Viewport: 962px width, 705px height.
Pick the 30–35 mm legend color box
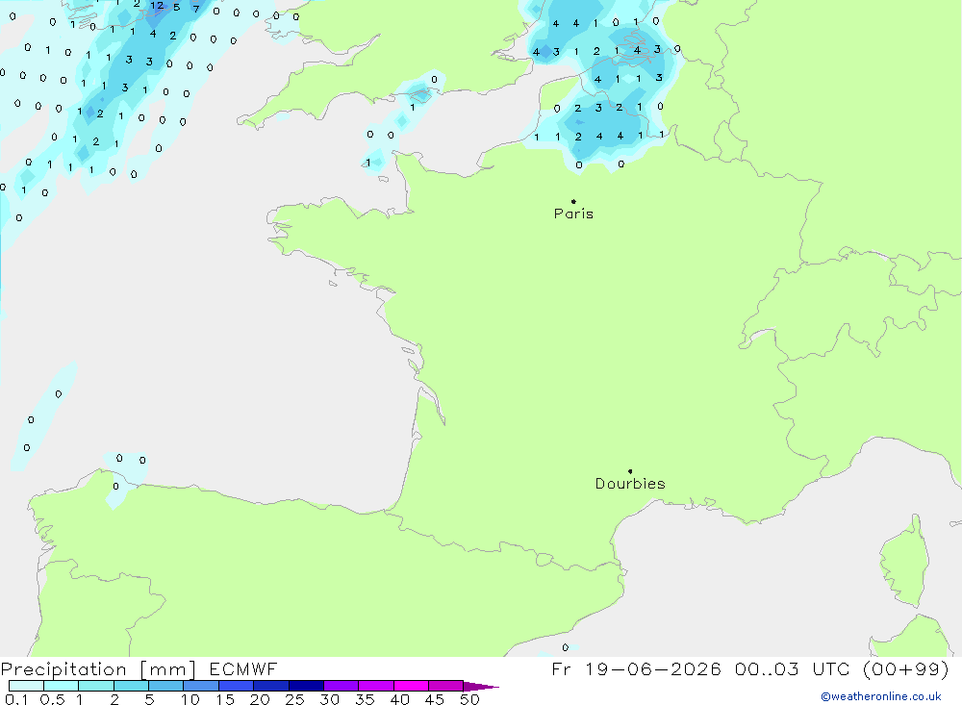tap(342, 686)
